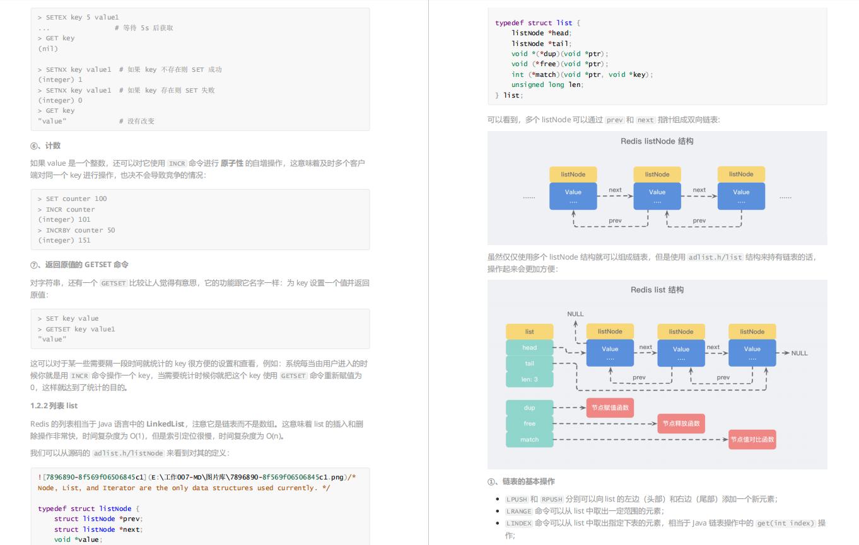Click the LPUSH inline code tag
Viewport: 859px width, 545px height.
(x=517, y=499)
